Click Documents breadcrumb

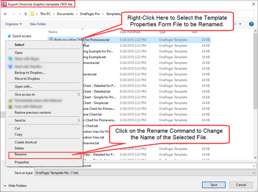point(65,14)
